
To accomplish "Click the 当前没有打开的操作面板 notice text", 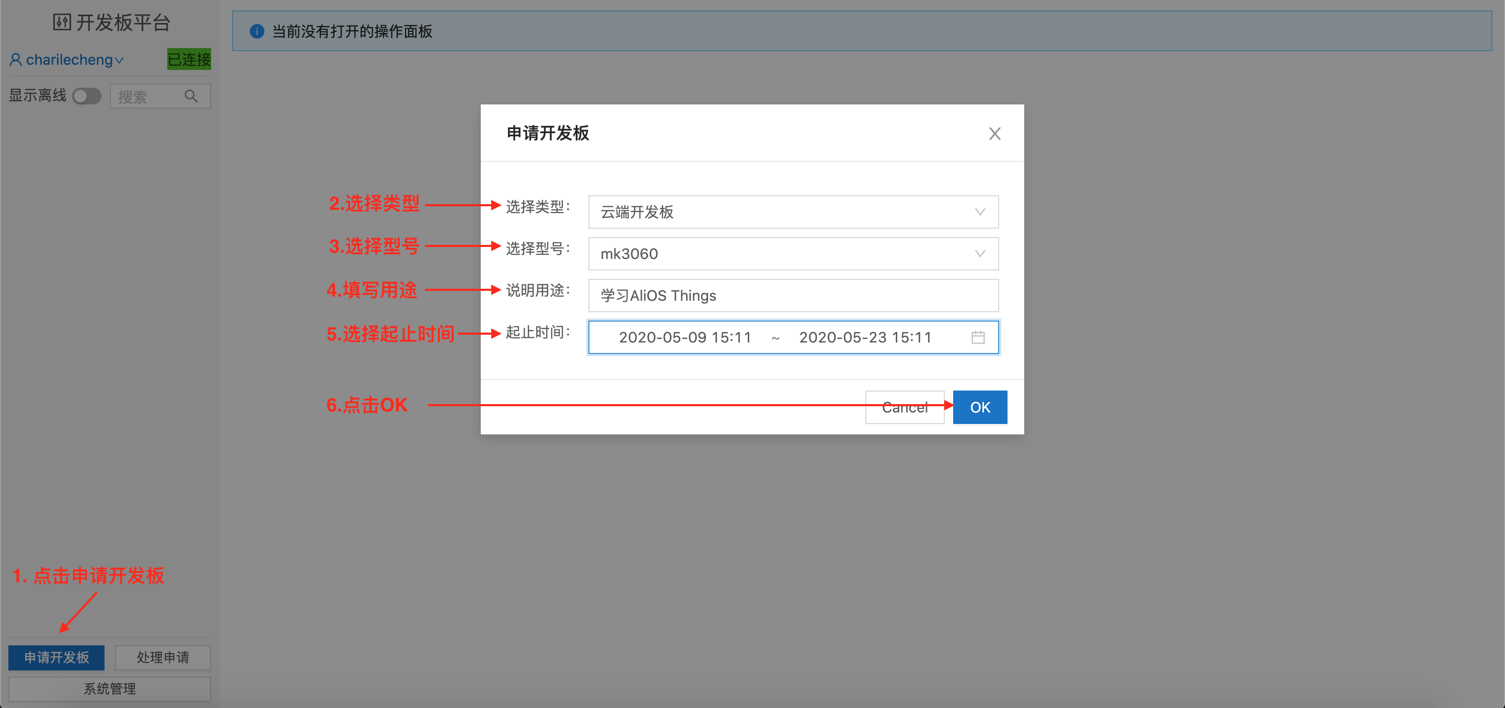I will tap(352, 31).
